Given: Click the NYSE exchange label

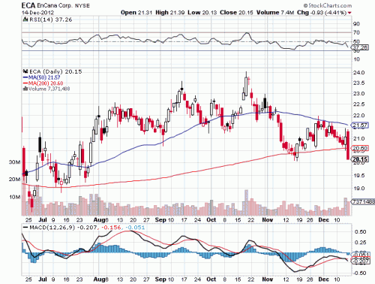Looking at the screenshot, I should click(82, 5).
